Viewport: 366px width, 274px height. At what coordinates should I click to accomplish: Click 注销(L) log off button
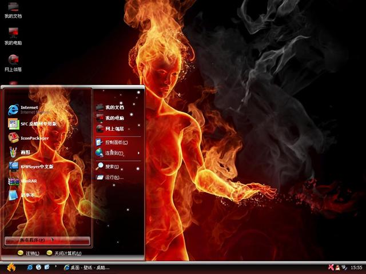tap(29, 253)
